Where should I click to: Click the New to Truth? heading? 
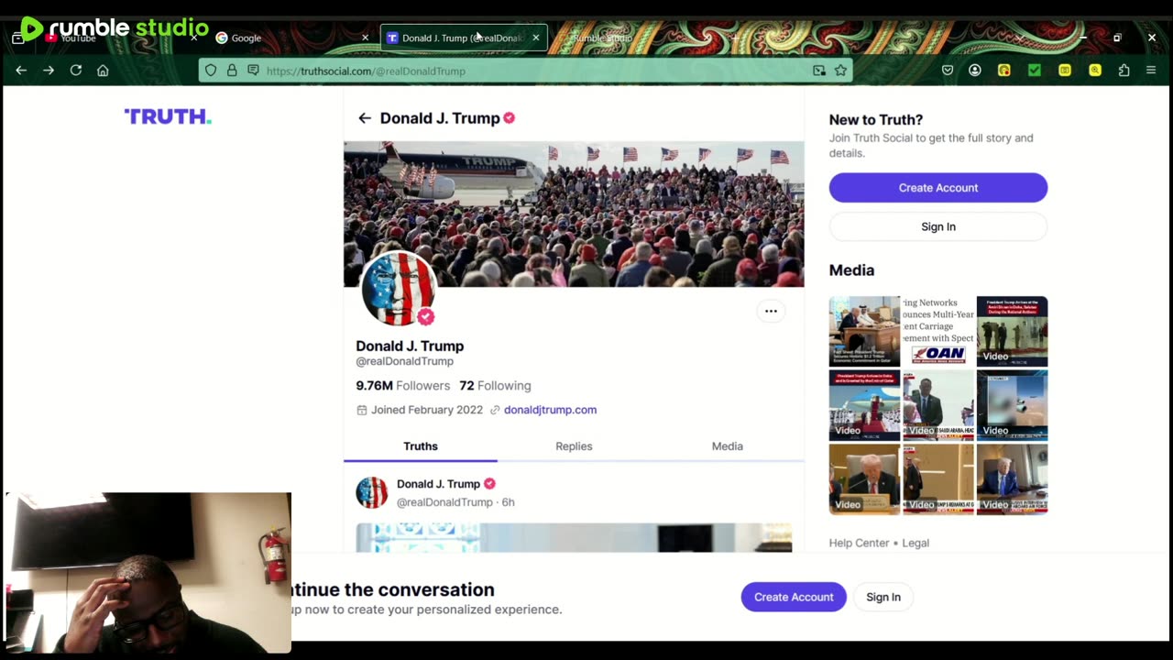pos(876,120)
